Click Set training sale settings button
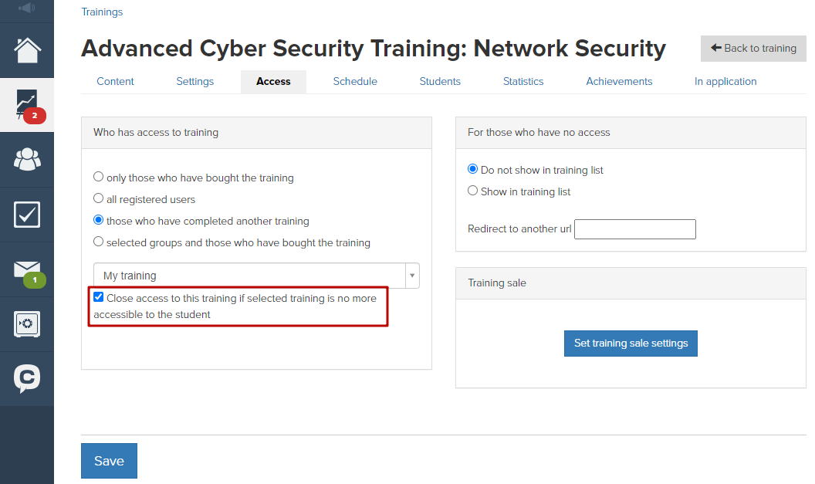815x484 pixels. [x=631, y=344]
